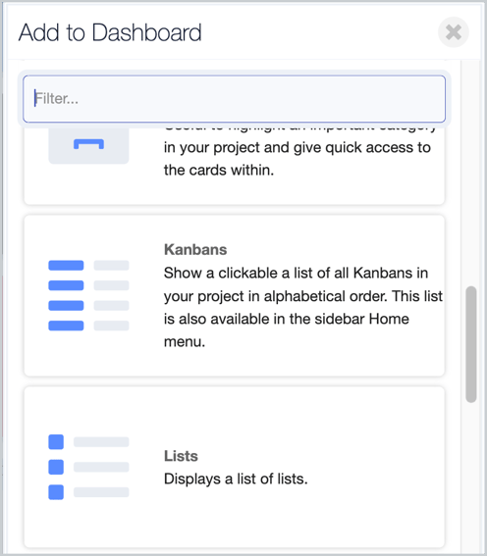Click the partially hidden category widget icon

pyautogui.click(x=88, y=145)
